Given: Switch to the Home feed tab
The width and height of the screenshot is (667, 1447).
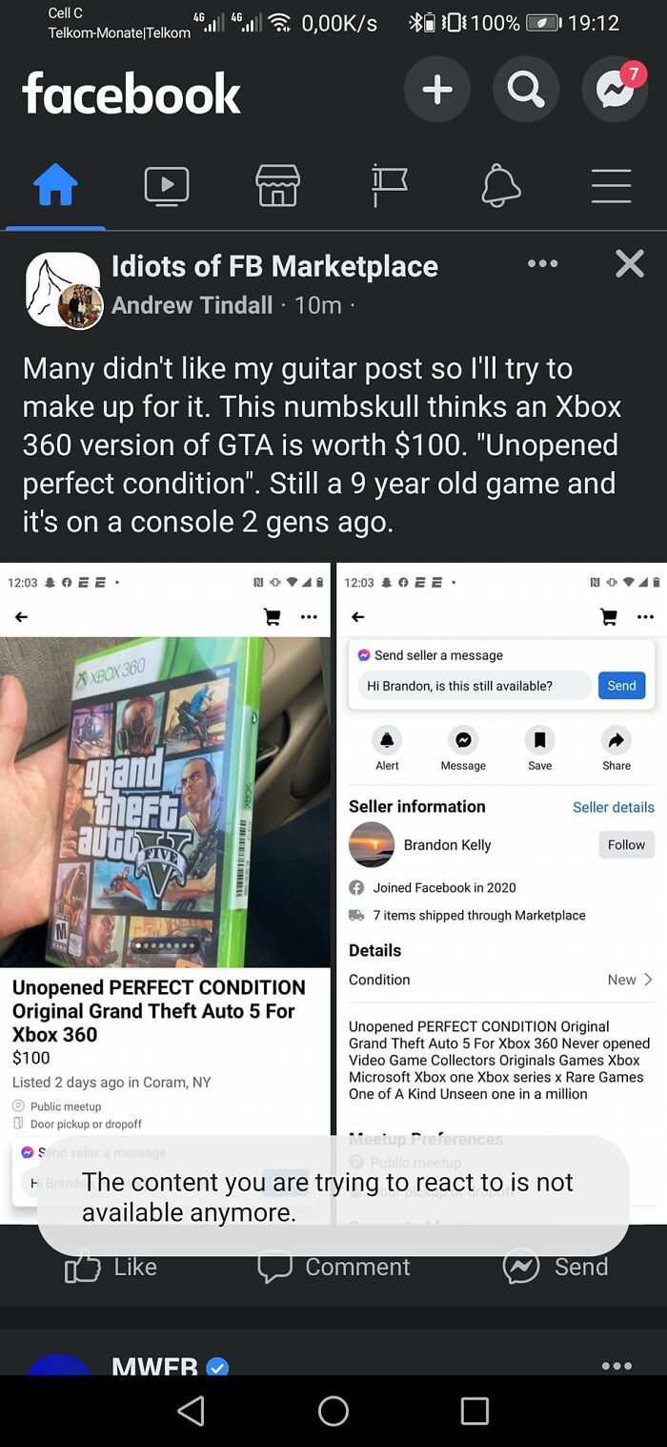Looking at the screenshot, I should [55, 185].
